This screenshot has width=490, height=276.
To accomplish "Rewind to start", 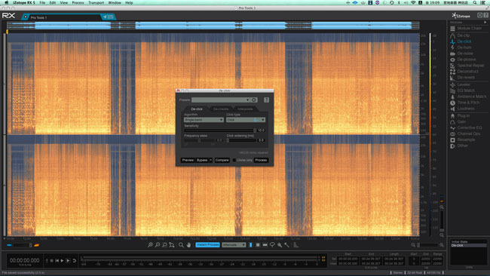I will [x=57, y=260].
